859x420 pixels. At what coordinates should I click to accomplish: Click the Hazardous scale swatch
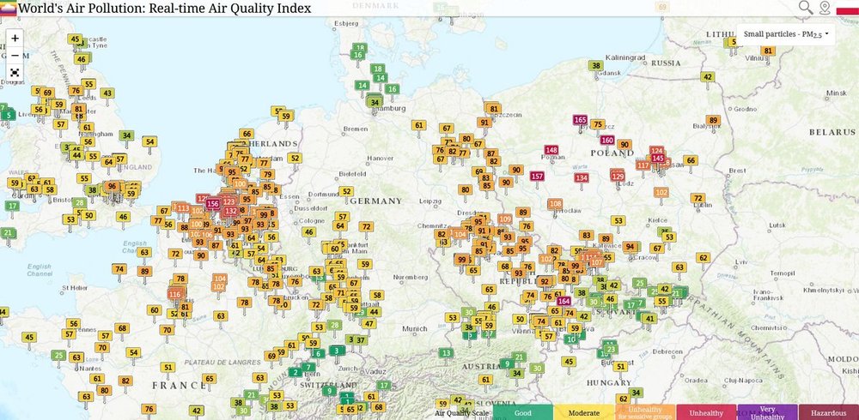click(828, 412)
